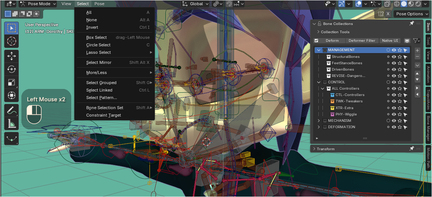Toggle show overlays button in header
Viewport: 432px width, 197px height.
click(358, 4)
